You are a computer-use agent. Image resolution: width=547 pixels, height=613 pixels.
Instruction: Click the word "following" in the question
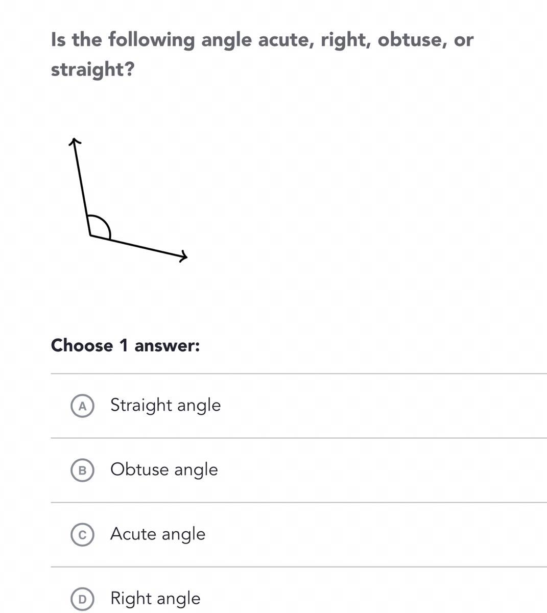click(151, 40)
